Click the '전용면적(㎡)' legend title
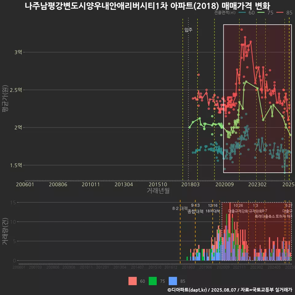This screenshot has width=295, height=295. point(225,13)
